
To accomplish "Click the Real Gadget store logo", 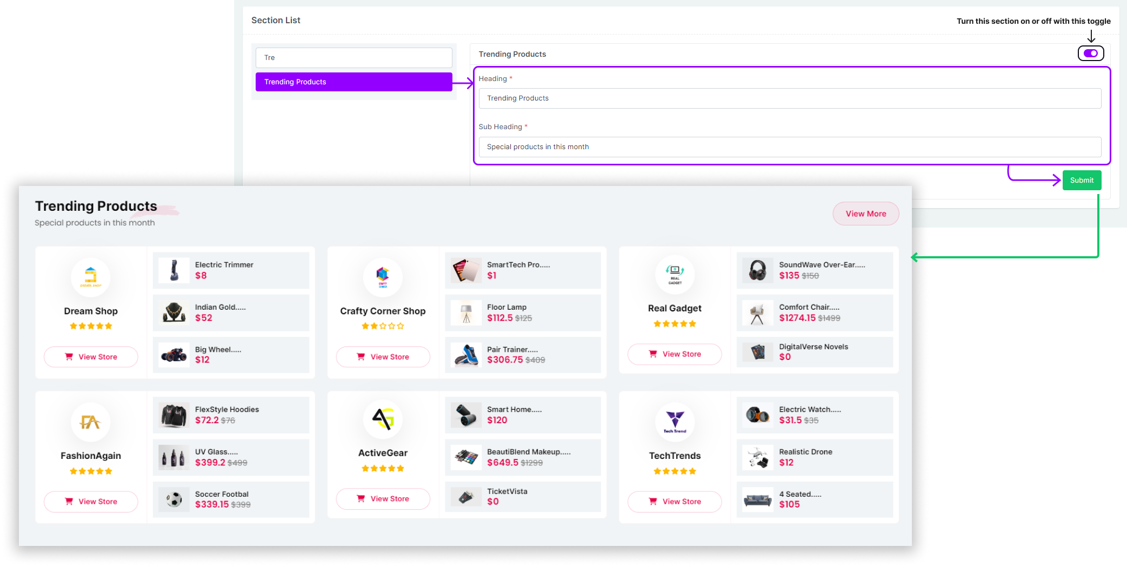I will coord(675,275).
